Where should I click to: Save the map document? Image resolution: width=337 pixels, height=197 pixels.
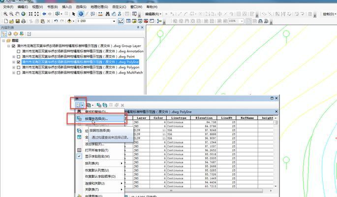coord(18,21)
